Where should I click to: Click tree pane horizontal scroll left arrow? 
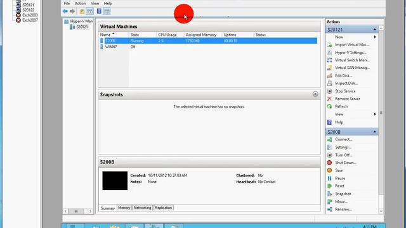[x=66, y=211]
